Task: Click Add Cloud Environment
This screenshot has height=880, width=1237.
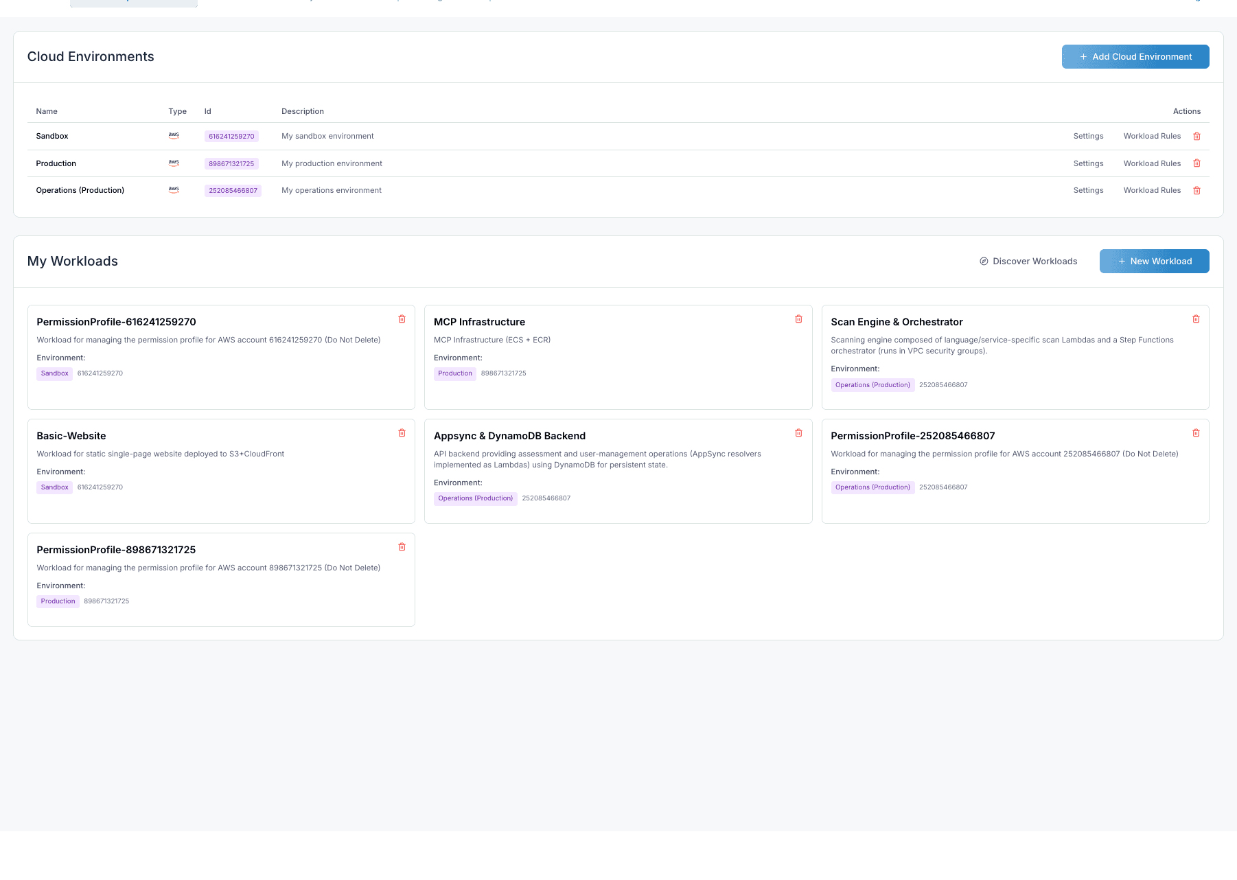Action: (x=1135, y=56)
